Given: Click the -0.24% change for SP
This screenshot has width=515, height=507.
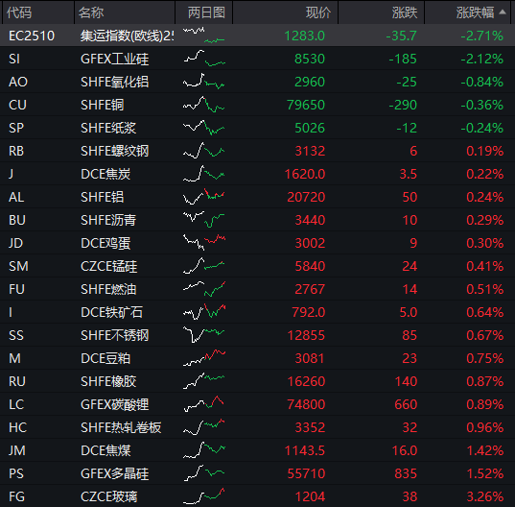Looking at the screenshot, I should pyautogui.click(x=481, y=129).
